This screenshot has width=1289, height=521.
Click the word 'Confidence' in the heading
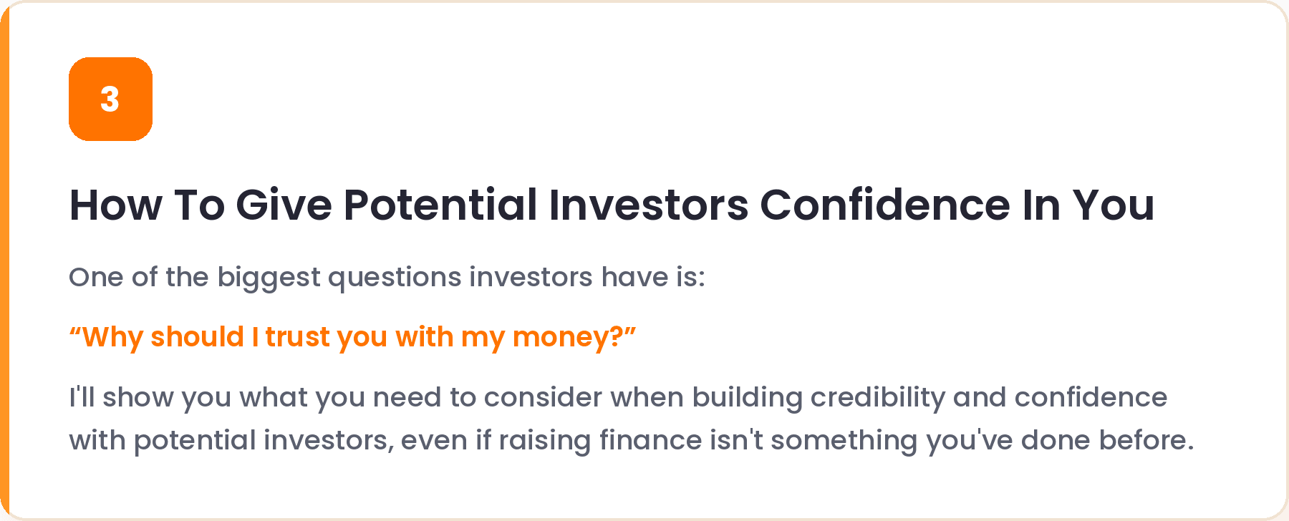[885, 205]
